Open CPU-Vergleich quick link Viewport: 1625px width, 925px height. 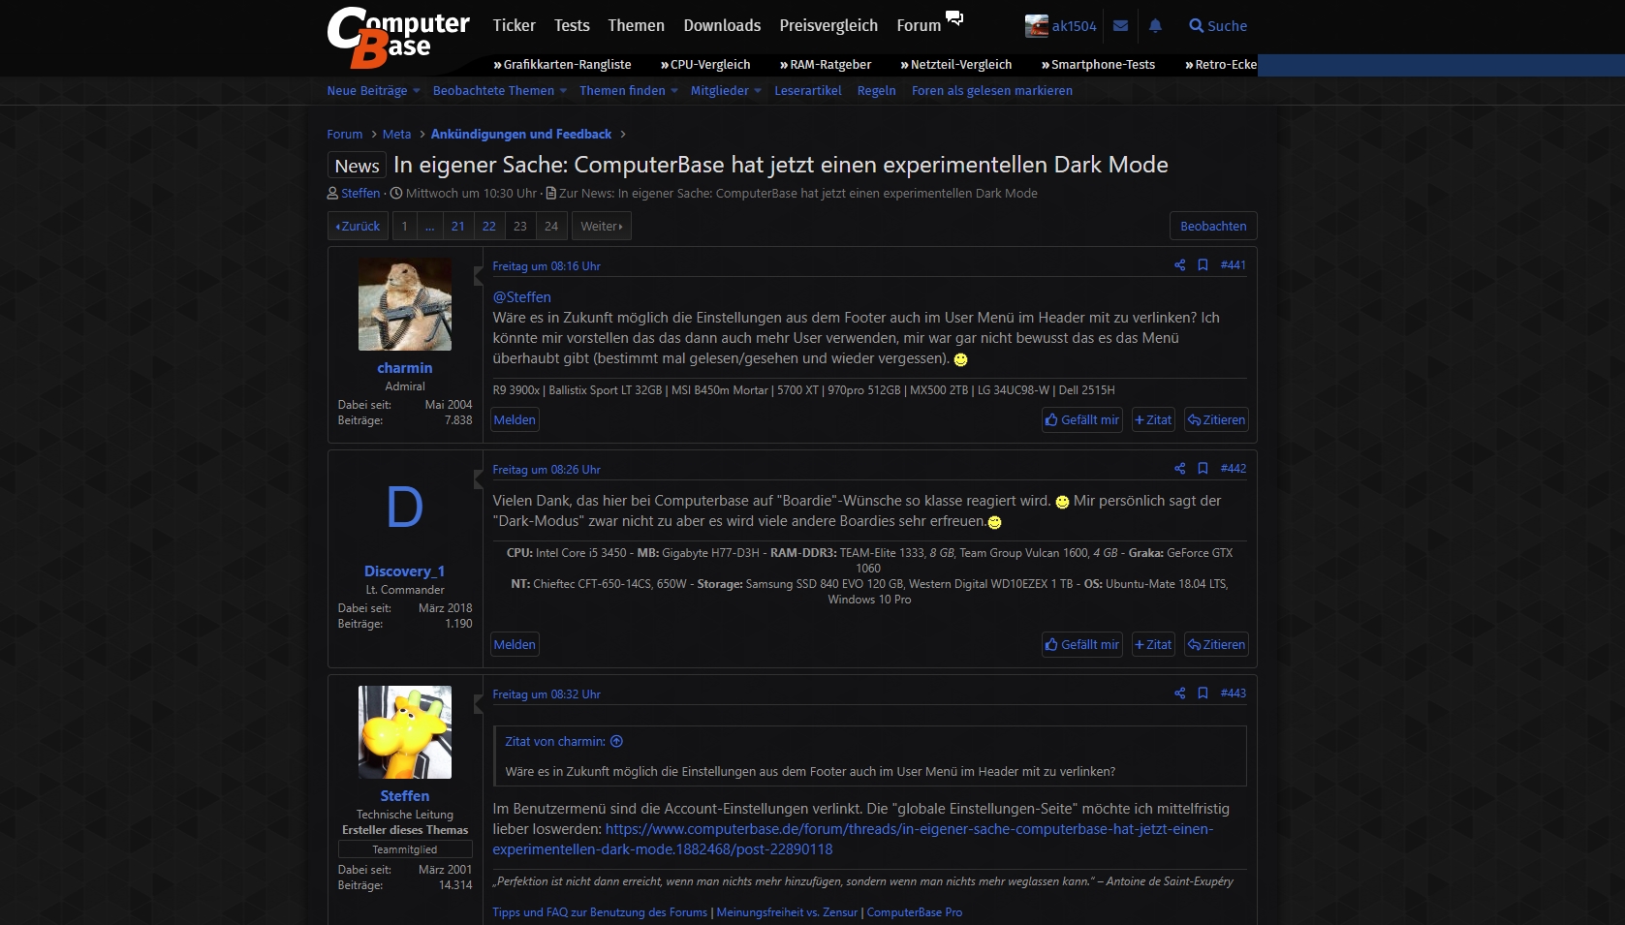click(x=705, y=65)
